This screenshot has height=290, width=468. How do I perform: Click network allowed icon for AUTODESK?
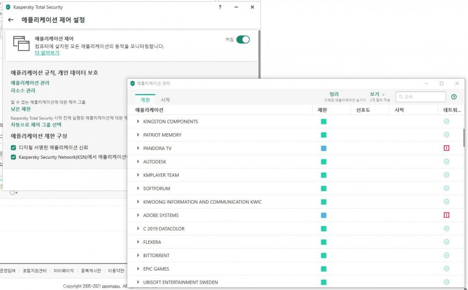coord(447,161)
